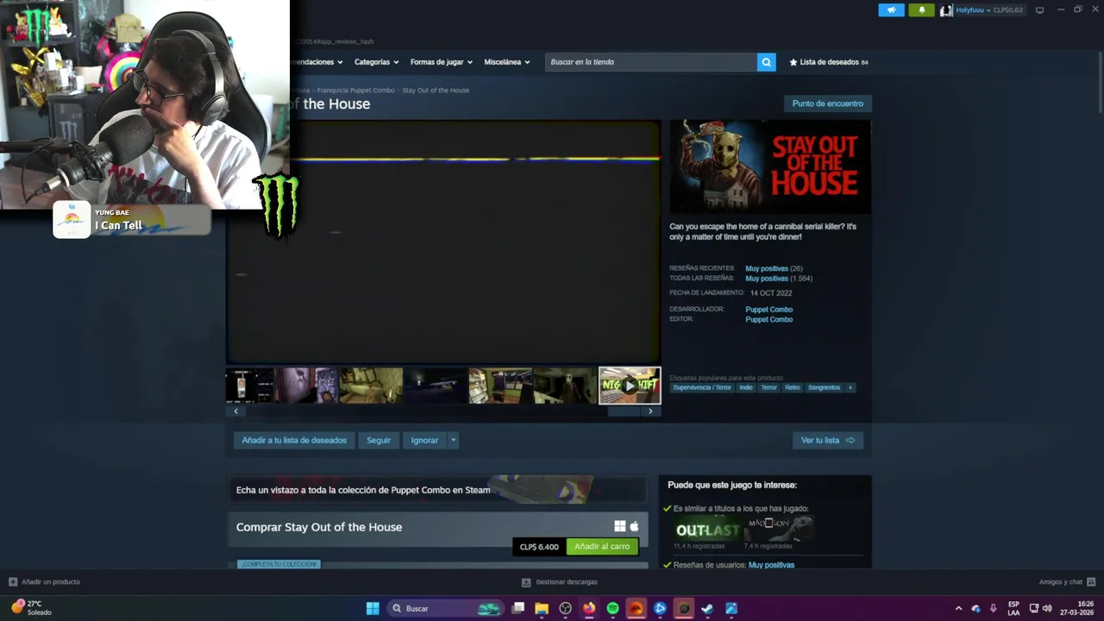This screenshot has height=621, width=1104.
Task: Click the CLP$ 6.400 price label
Action: click(x=539, y=547)
